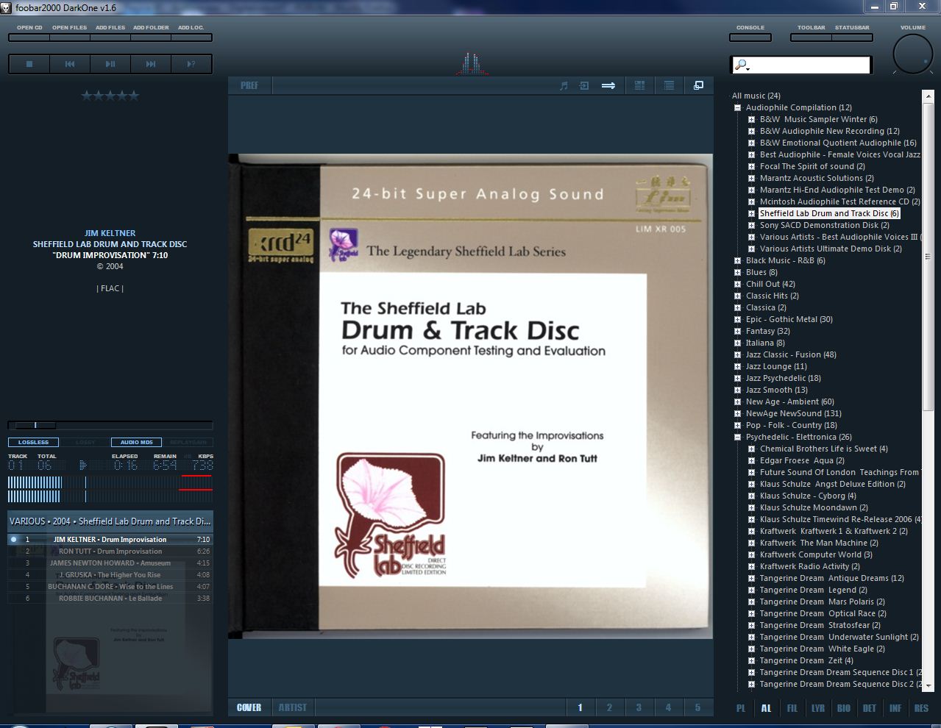
Task: Adjust the Volume knob
Action: [913, 54]
